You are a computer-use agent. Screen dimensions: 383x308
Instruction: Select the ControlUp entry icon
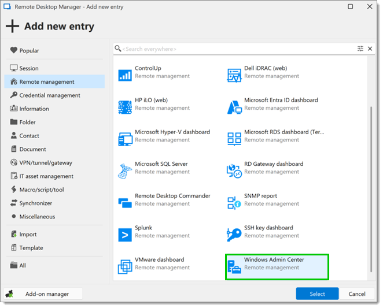click(125, 75)
